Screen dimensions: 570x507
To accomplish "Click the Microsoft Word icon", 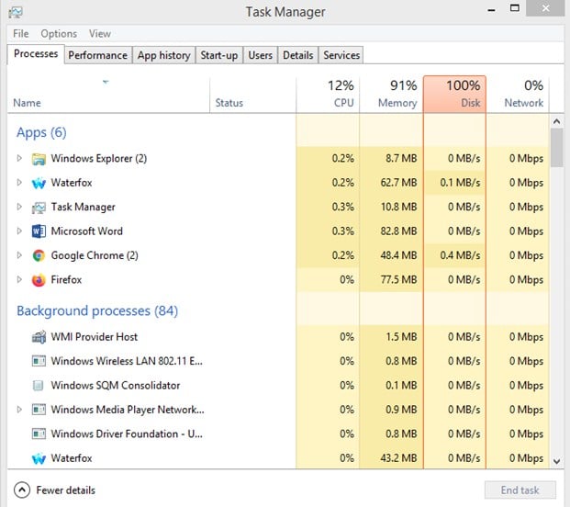I will tap(39, 231).
